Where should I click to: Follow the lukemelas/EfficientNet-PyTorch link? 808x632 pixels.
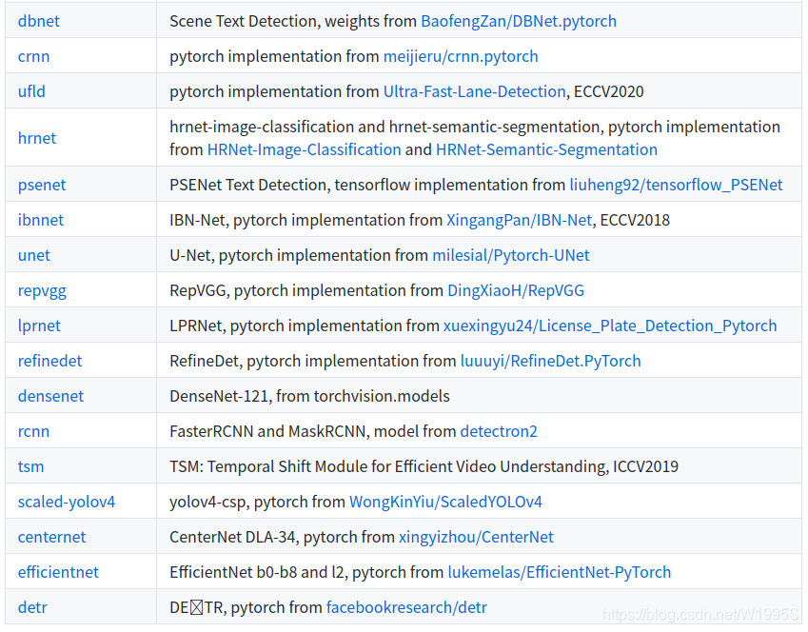tap(559, 572)
